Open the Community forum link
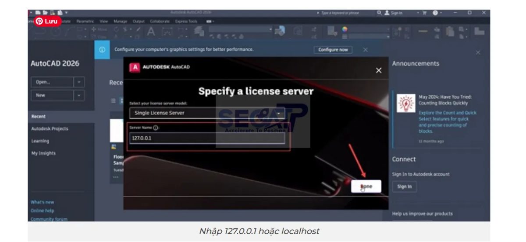The image size is (526, 242). coord(49,219)
